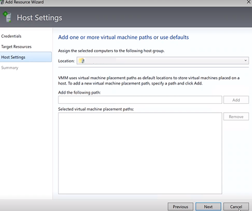Go to the Credentials step
Viewport: 252px width, 211px height.
tap(11, 36)
